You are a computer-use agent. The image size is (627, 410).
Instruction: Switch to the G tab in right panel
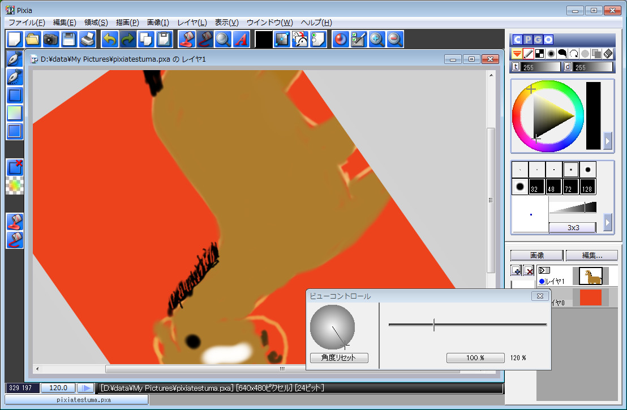pyautogui.click(x=538, y=40)
